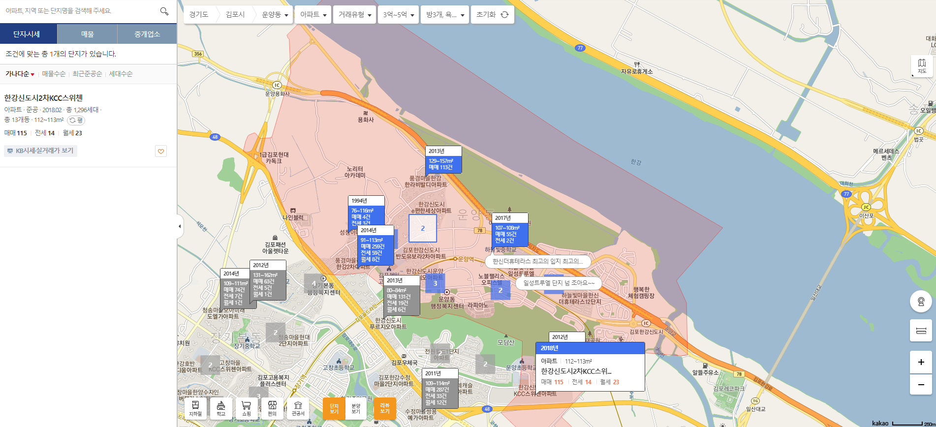
Task: Click the 2011년 109~114㎡ gray marker
Action: (440, 389)
